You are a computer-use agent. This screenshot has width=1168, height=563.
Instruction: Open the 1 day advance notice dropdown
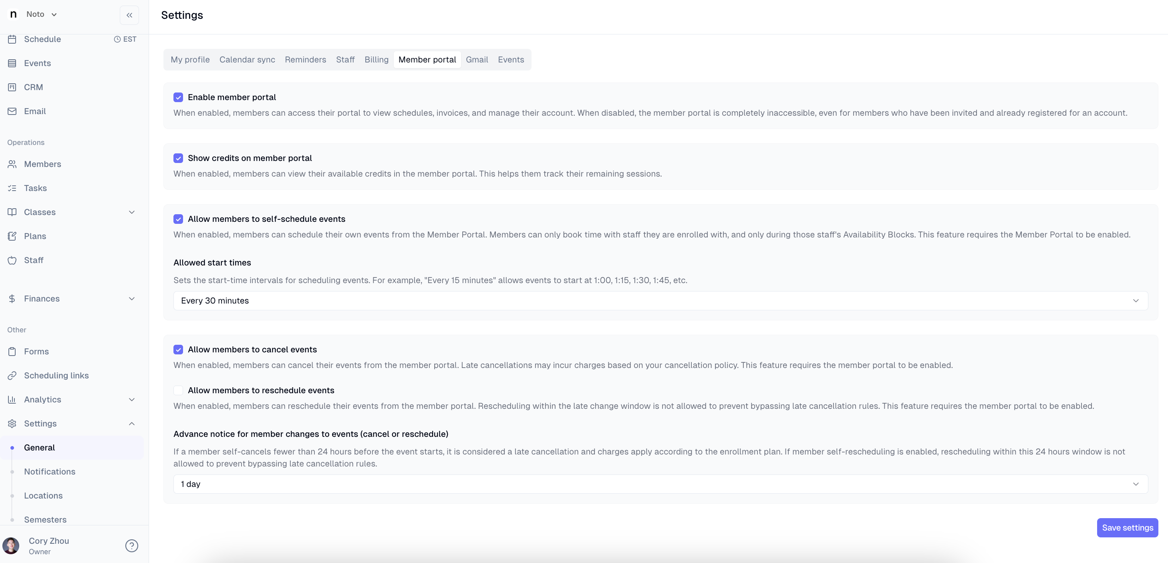pyautogui.click(x=661, y=484)
